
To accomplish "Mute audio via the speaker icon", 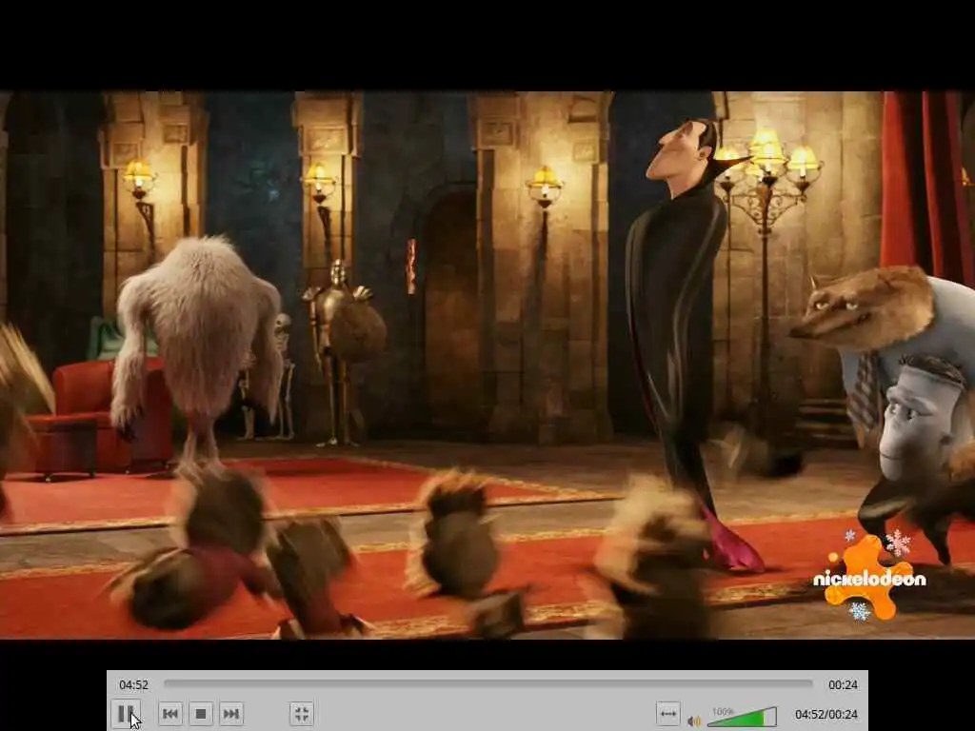I will tap(693, 721).
